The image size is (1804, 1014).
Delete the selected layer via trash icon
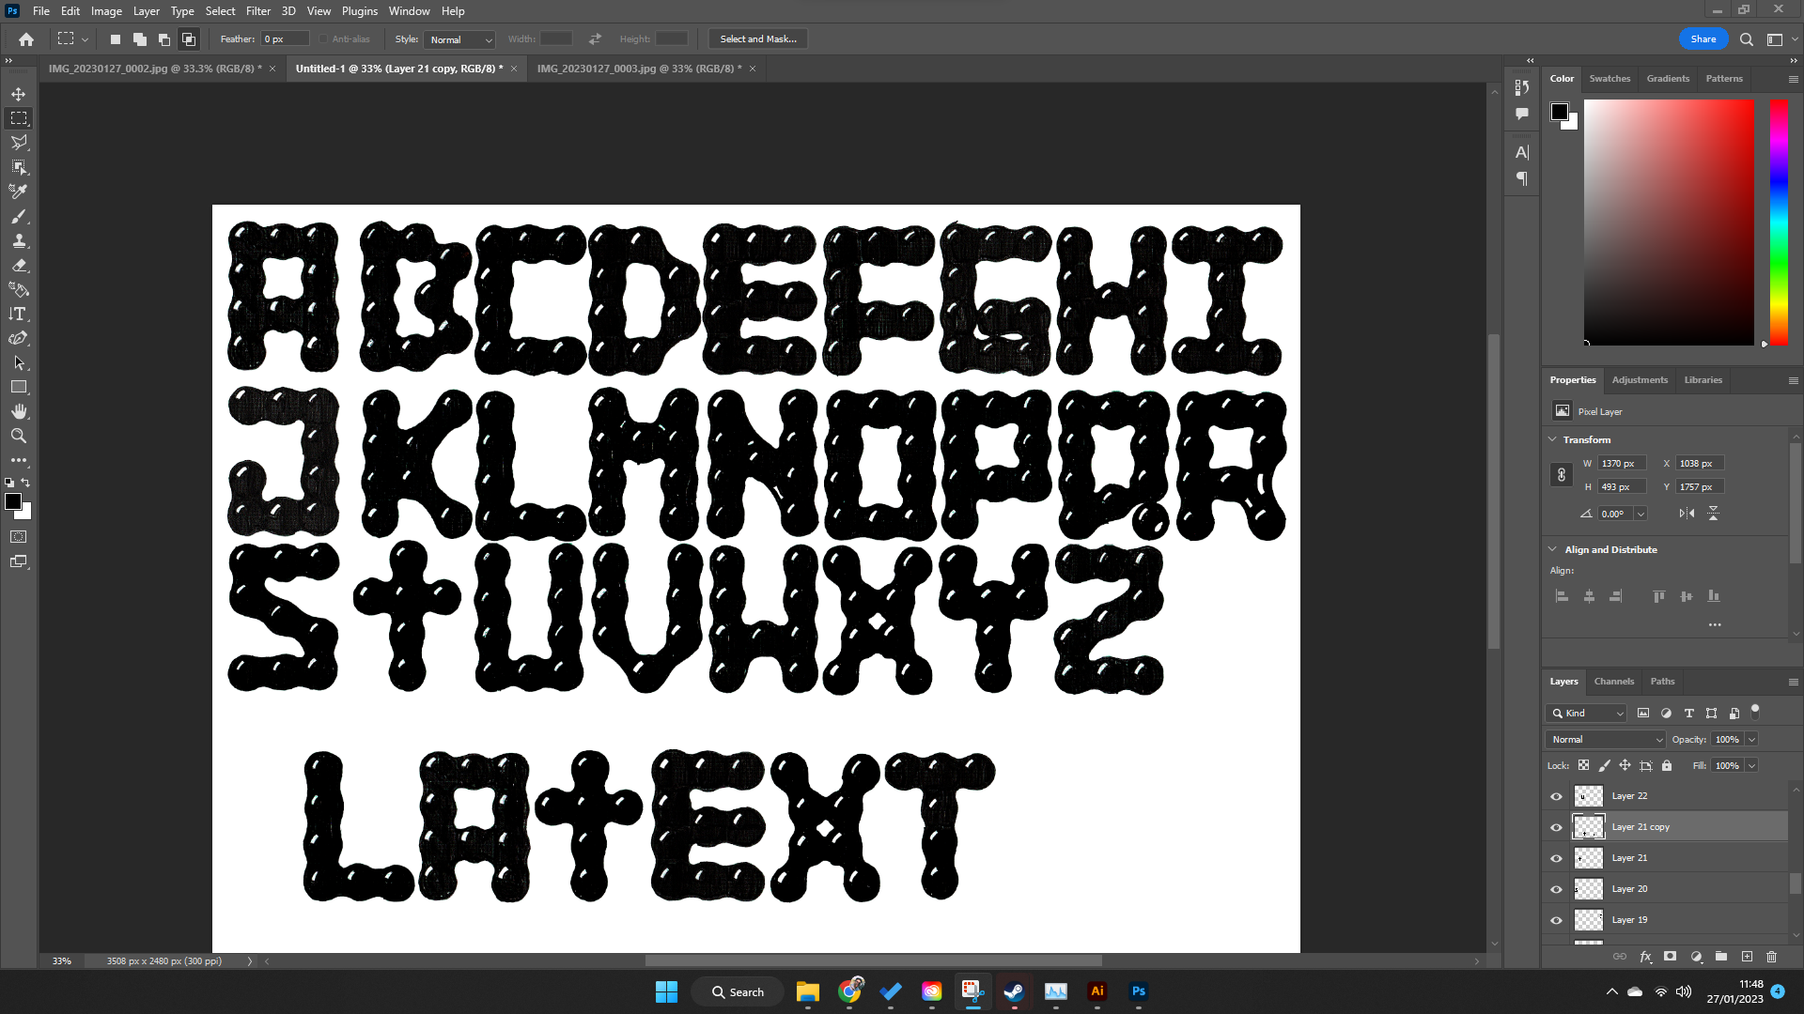tap(1773, 957)
